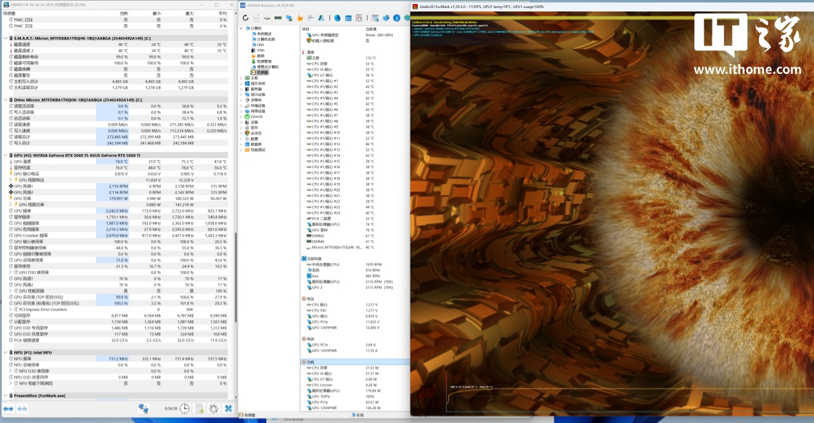Click the GPU 功率 179.991 W value
Viewport: 814px width, 423px height.
point(118,198)
